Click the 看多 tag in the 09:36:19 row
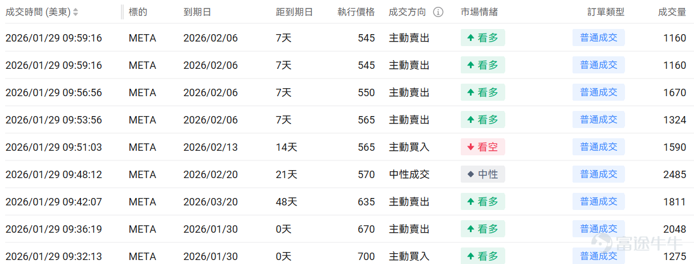Screen dimensions: 694x264 [x=483, y=229]
